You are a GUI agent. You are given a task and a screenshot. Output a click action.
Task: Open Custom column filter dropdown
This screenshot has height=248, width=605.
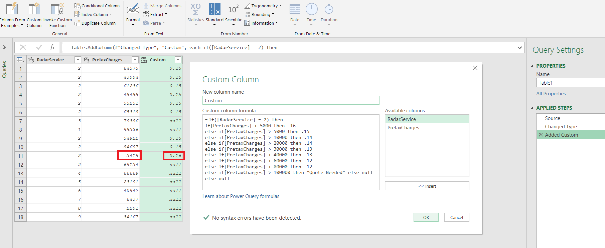pos(178,60)
